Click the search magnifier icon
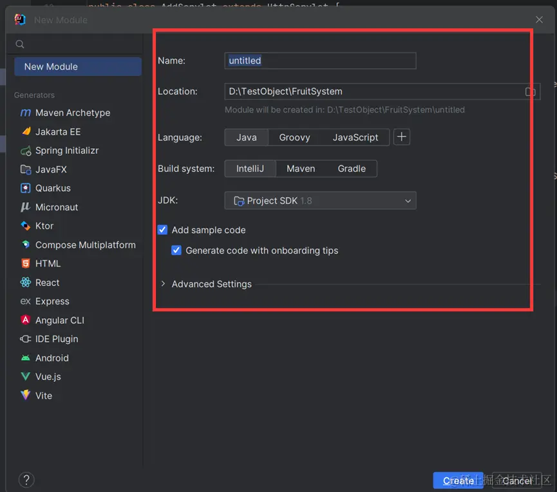 pyautogui.click(x=20, y=44)
